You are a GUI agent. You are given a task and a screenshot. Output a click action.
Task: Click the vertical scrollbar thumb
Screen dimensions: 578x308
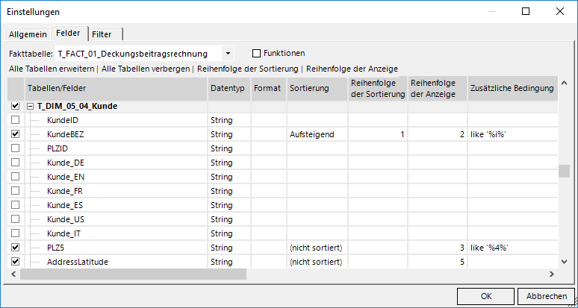564,171
